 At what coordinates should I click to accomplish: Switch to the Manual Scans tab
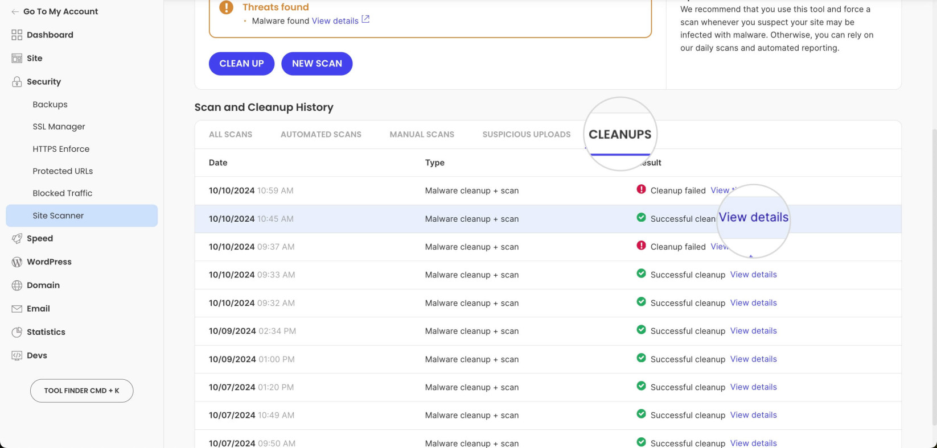coord(422,135)
